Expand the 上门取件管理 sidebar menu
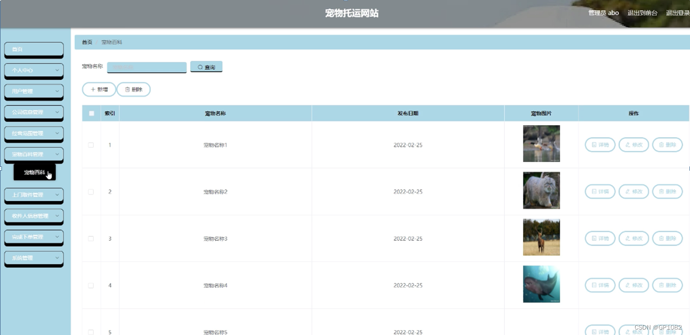The height and width of the screenshot is (335, 690). point(34,195)
